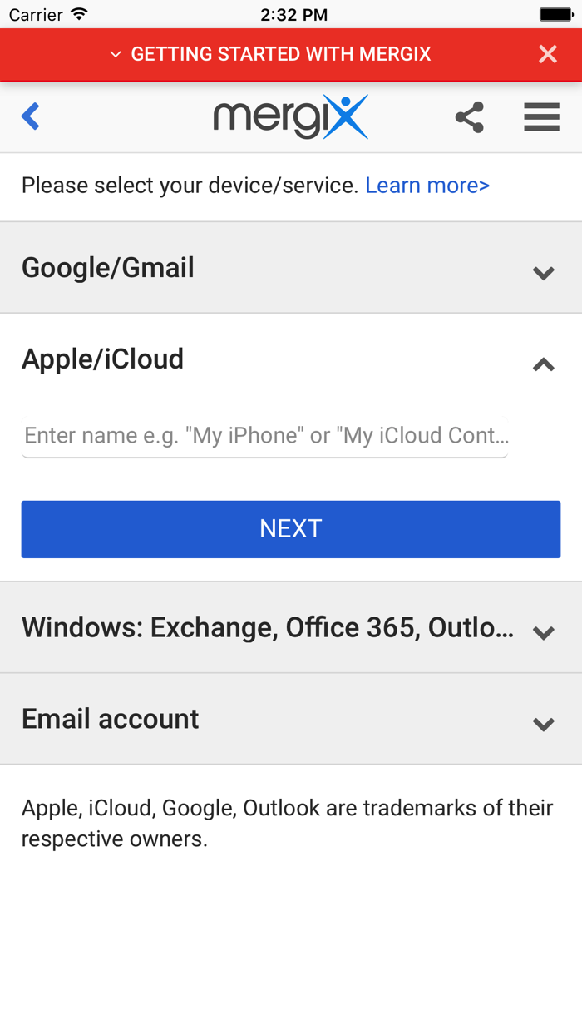Image resolution: width=582 pixels, height=1035 pixels.
Task: Tap the 2:32 PM clock
Action: [293, 13]
